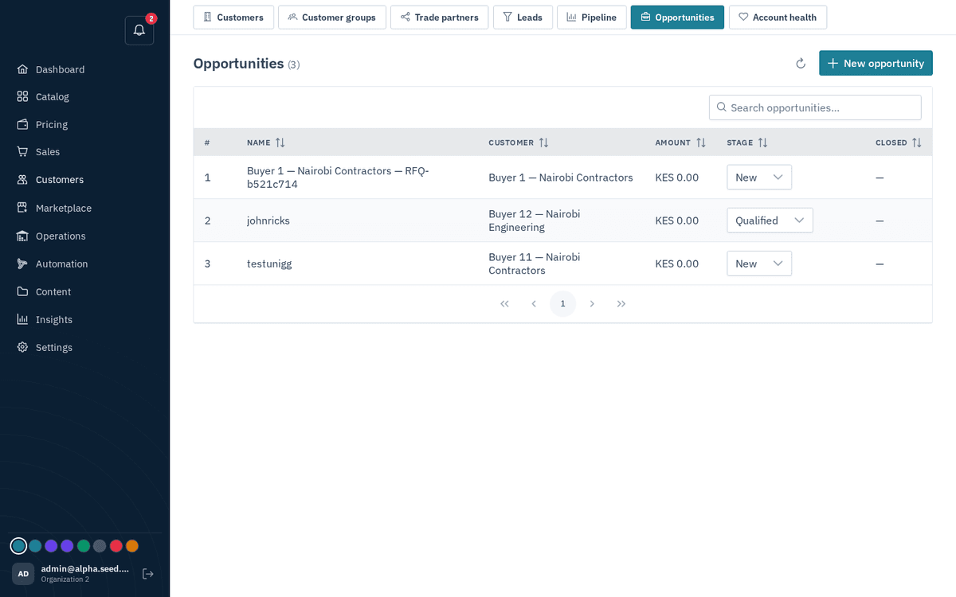Switch to Leads tab
This screenshot has width=956, height=597.
(x=523, y=18)
